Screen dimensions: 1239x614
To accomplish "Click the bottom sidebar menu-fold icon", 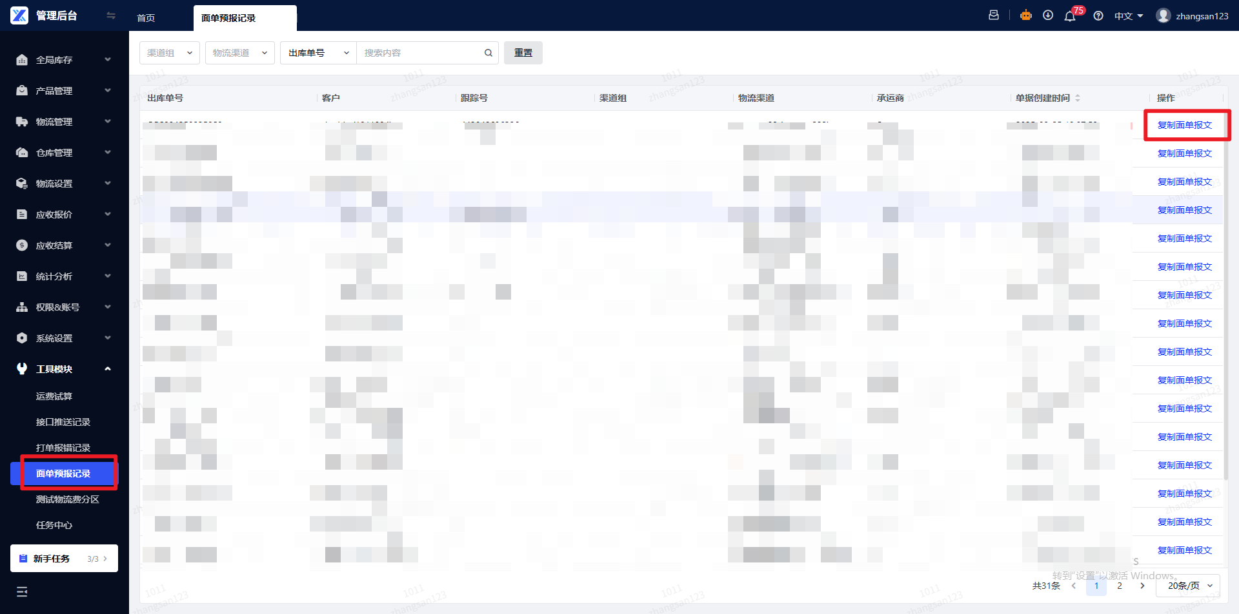I will (x=22, y=591).
